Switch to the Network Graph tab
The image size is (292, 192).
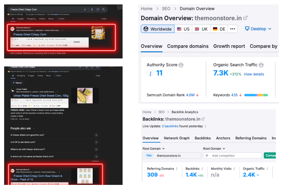coord(177,138)
